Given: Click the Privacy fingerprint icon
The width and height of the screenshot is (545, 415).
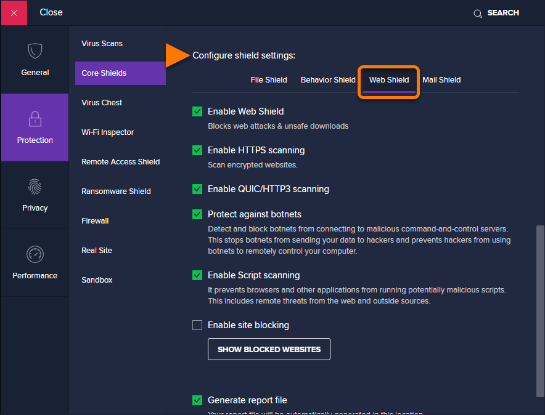Looking at the screenshot, I should (x=35, y=187).
